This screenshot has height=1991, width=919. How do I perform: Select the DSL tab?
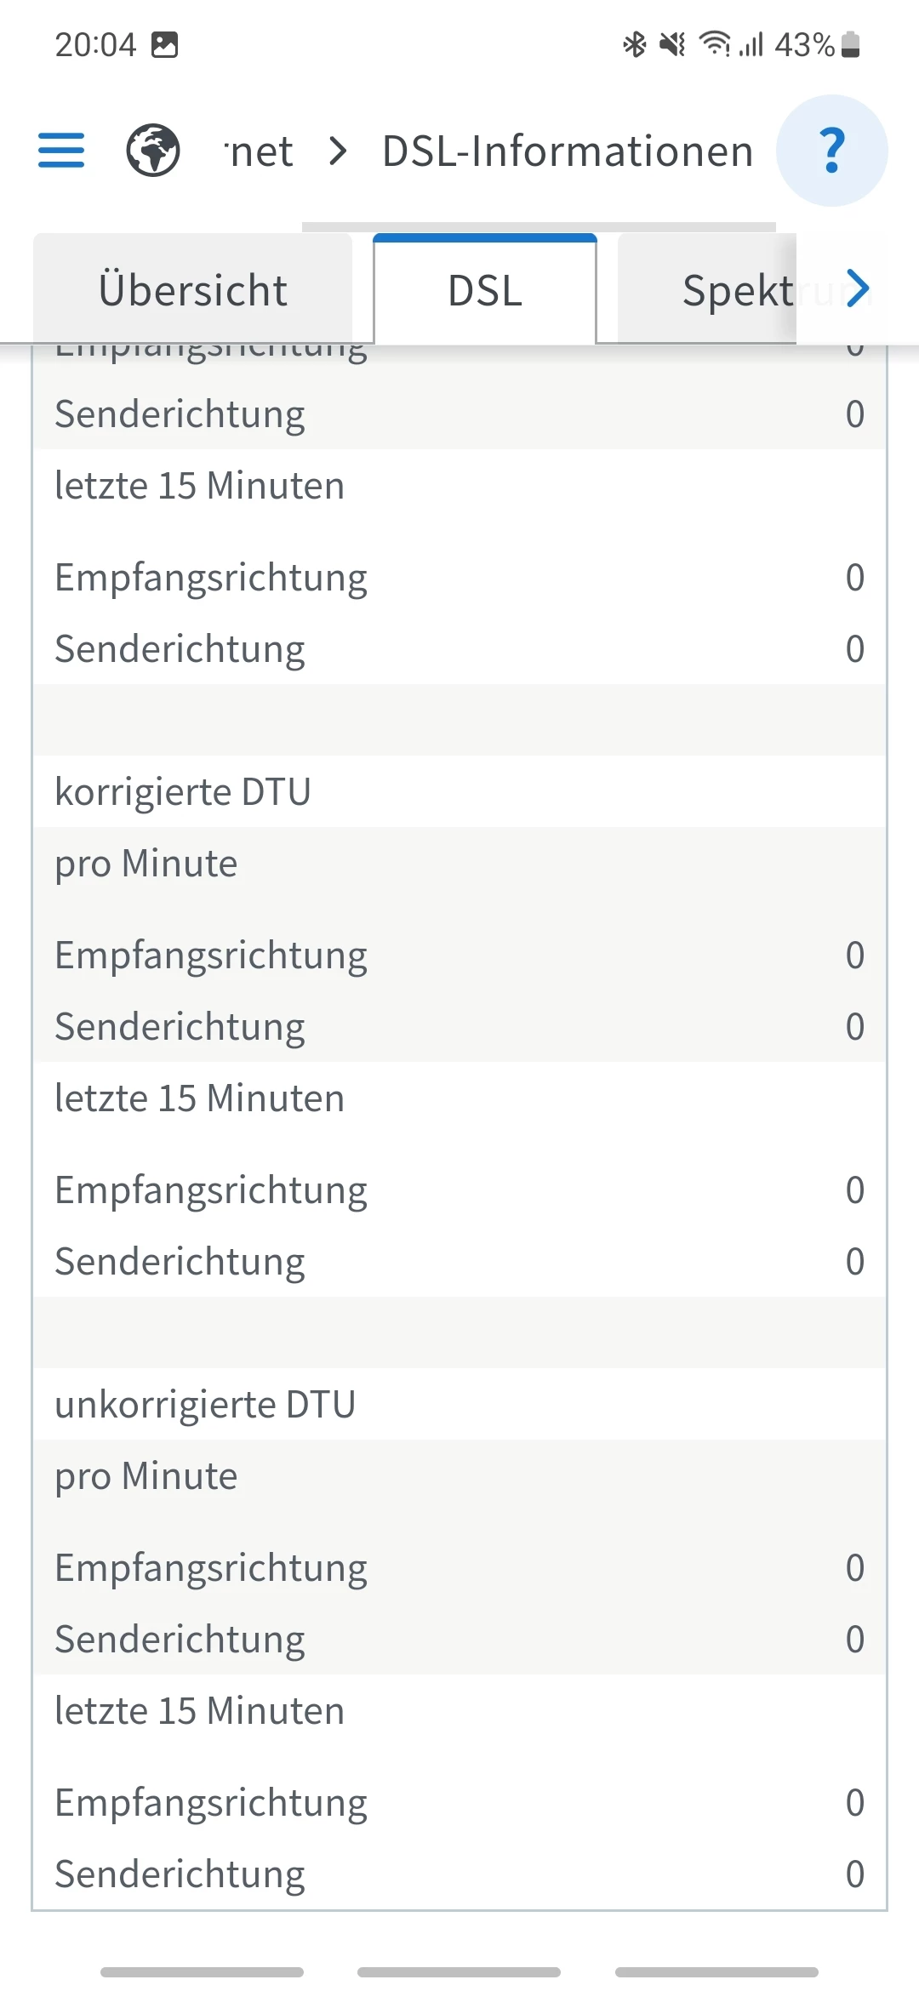(485, 290)
